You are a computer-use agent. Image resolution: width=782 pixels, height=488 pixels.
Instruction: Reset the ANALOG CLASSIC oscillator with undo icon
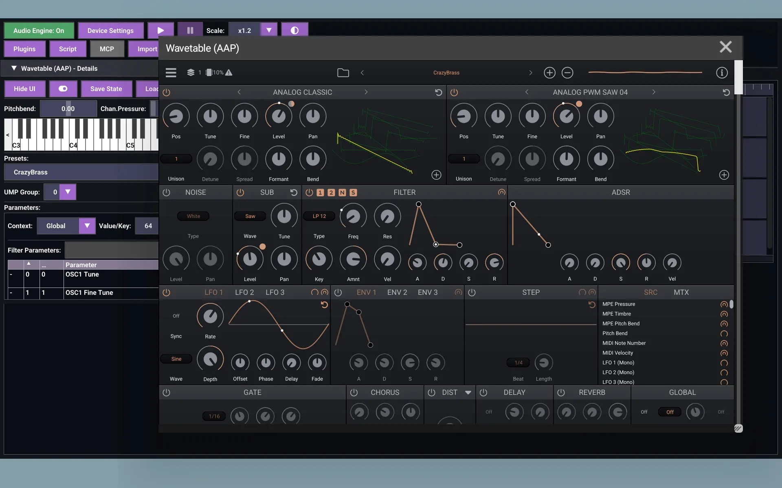coord(438,92)
